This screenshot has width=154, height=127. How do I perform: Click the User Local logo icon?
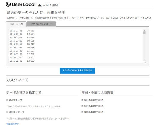coord(8,4)
